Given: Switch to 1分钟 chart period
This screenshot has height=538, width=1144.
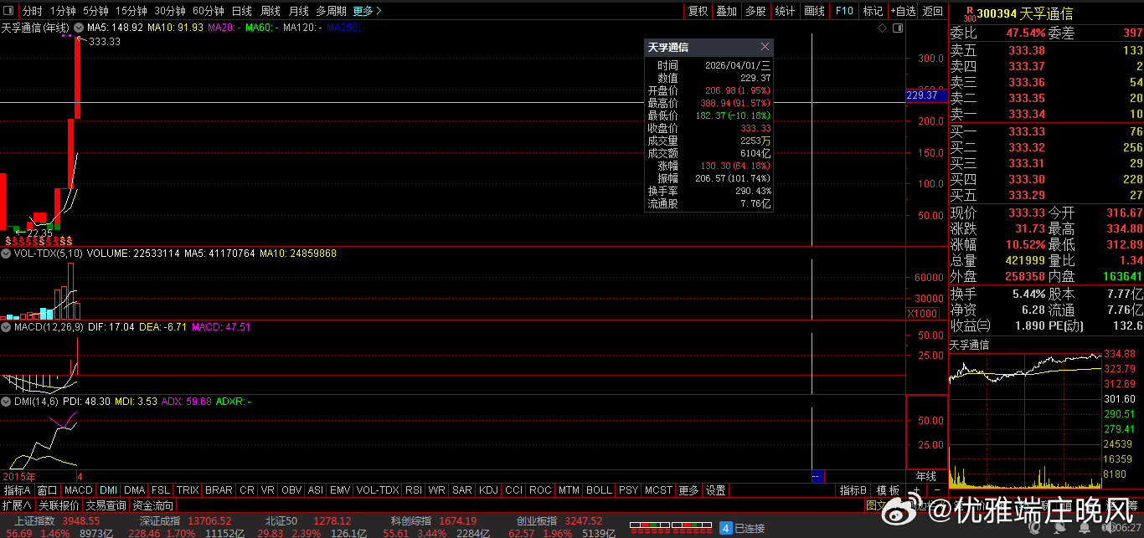Looking at the screenshot, I should pos(63,11).
